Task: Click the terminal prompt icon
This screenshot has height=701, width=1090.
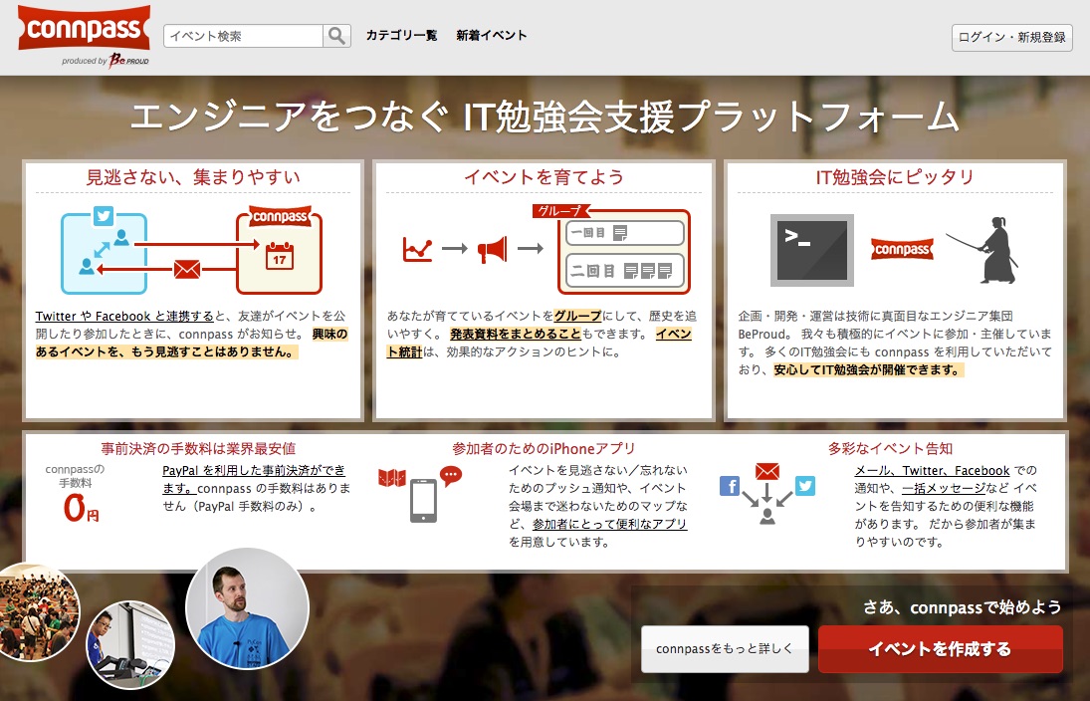Action: (x=812, y=250)
